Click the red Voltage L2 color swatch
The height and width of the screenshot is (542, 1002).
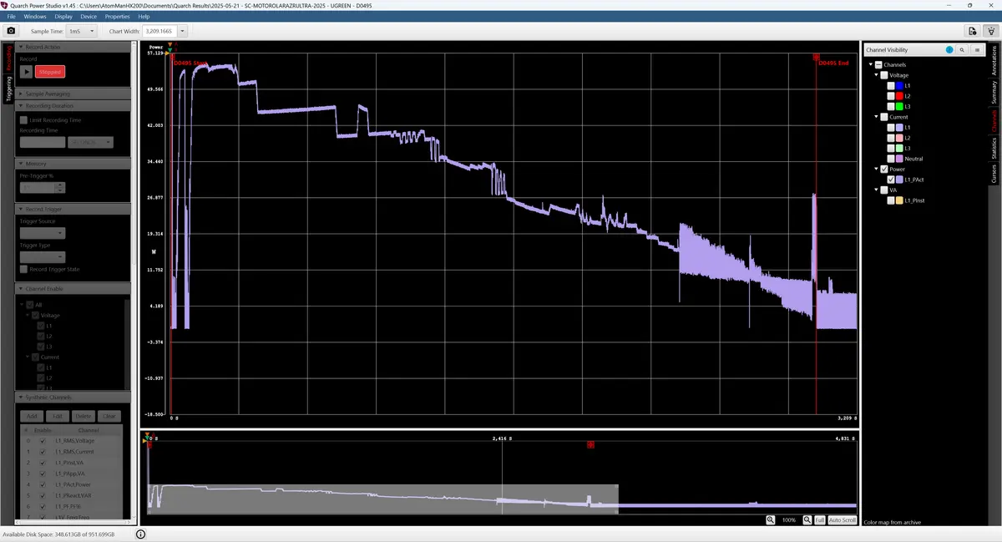coord(899,96)
